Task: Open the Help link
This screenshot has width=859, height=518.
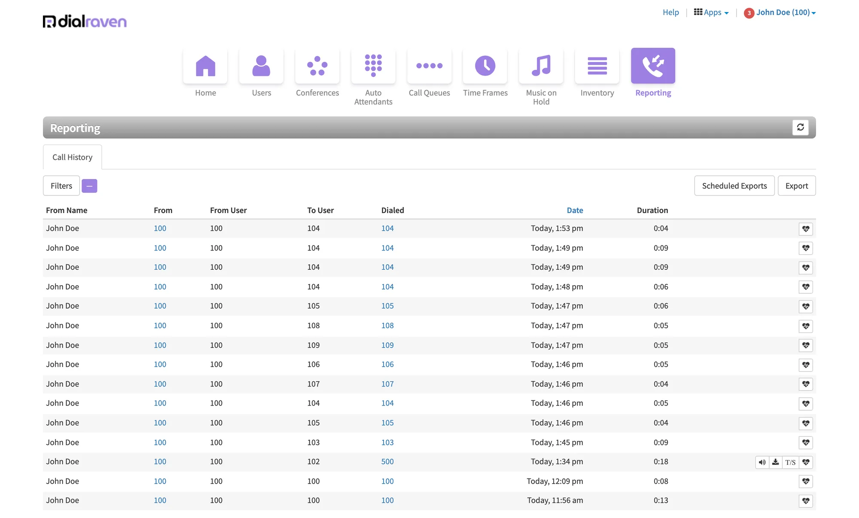Action: [x=671, y=12]
